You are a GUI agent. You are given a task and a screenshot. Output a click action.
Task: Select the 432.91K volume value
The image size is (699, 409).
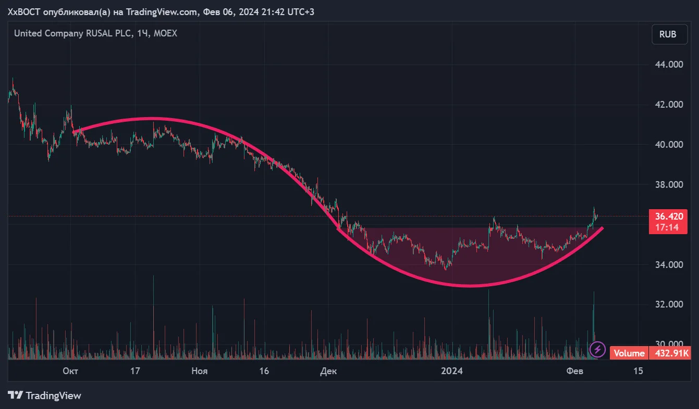pyautogui.click(x=670, y=353)
